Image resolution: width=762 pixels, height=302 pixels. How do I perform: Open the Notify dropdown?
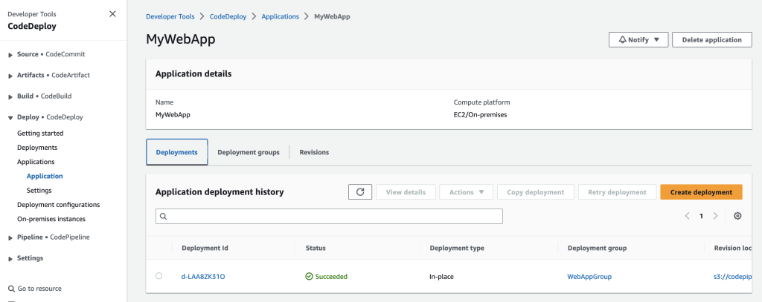coord(638,40)
